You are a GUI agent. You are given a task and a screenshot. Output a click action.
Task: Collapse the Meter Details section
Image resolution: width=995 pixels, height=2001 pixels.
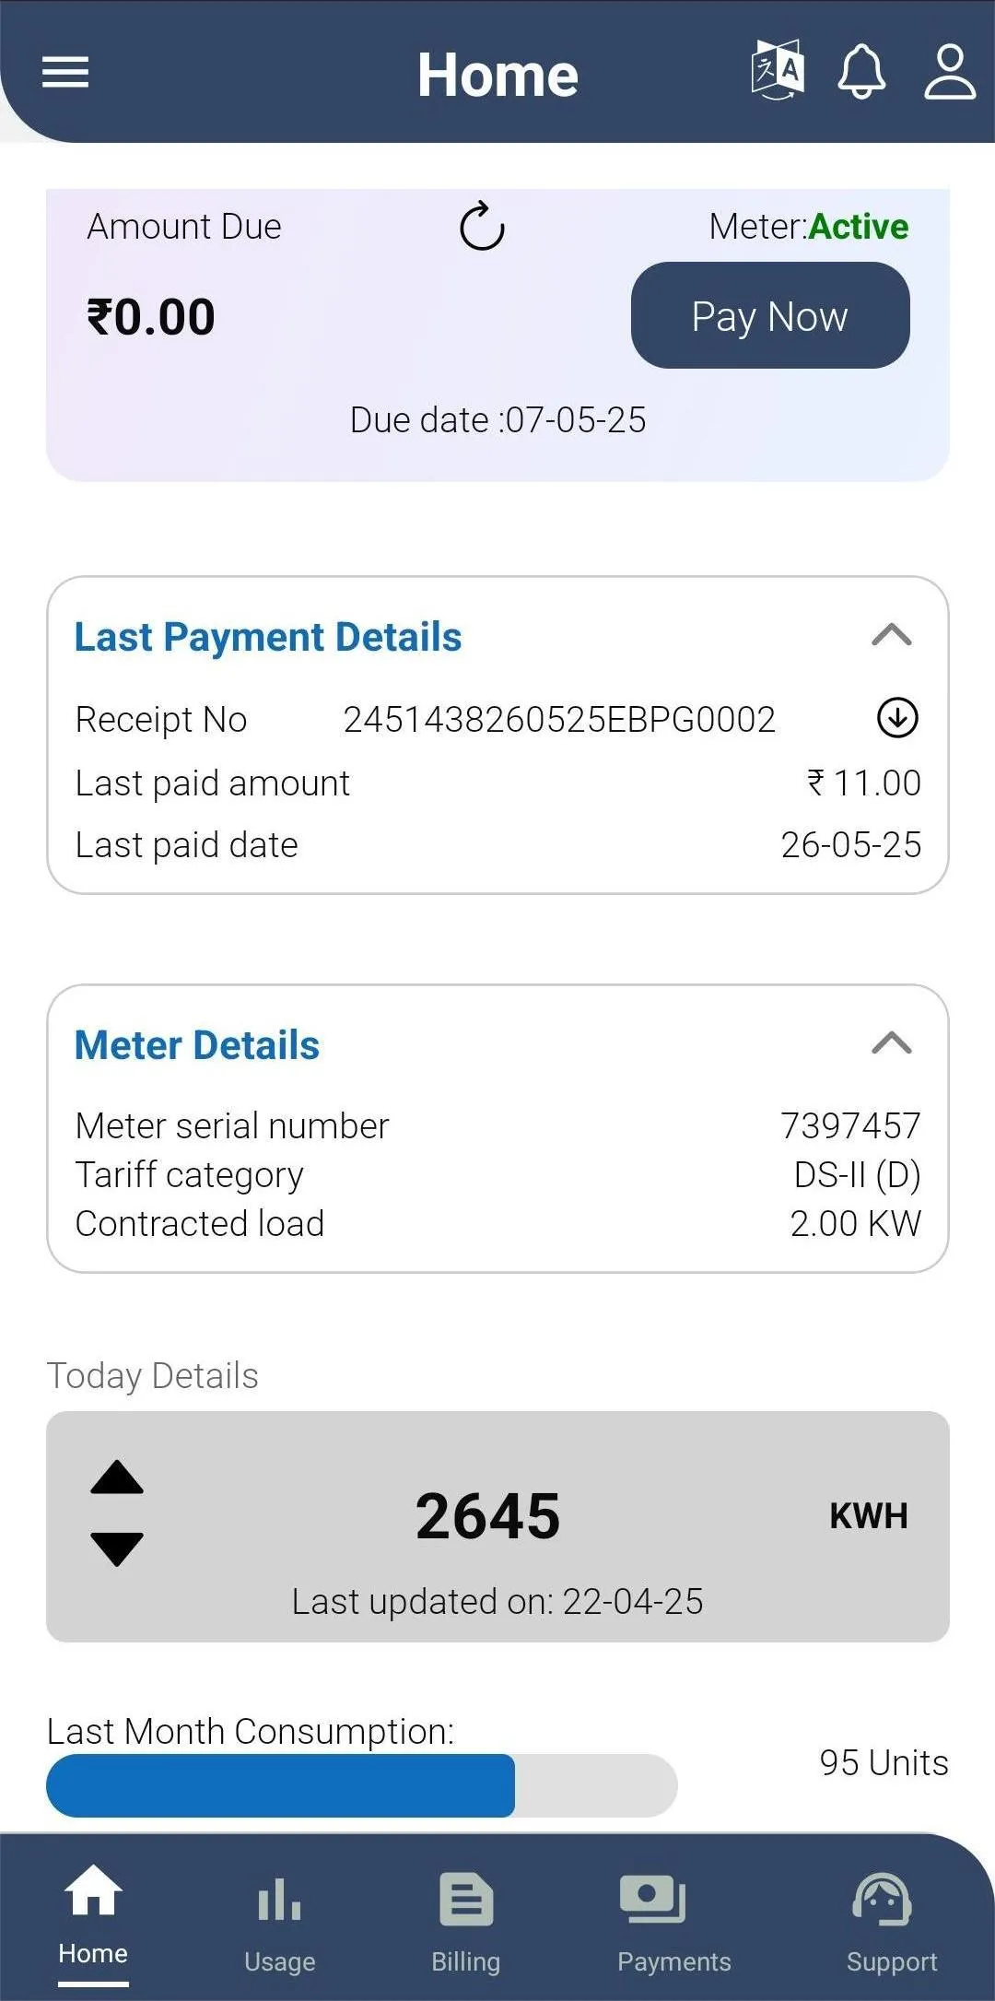pyautogui.click(x=891, y=1043)
